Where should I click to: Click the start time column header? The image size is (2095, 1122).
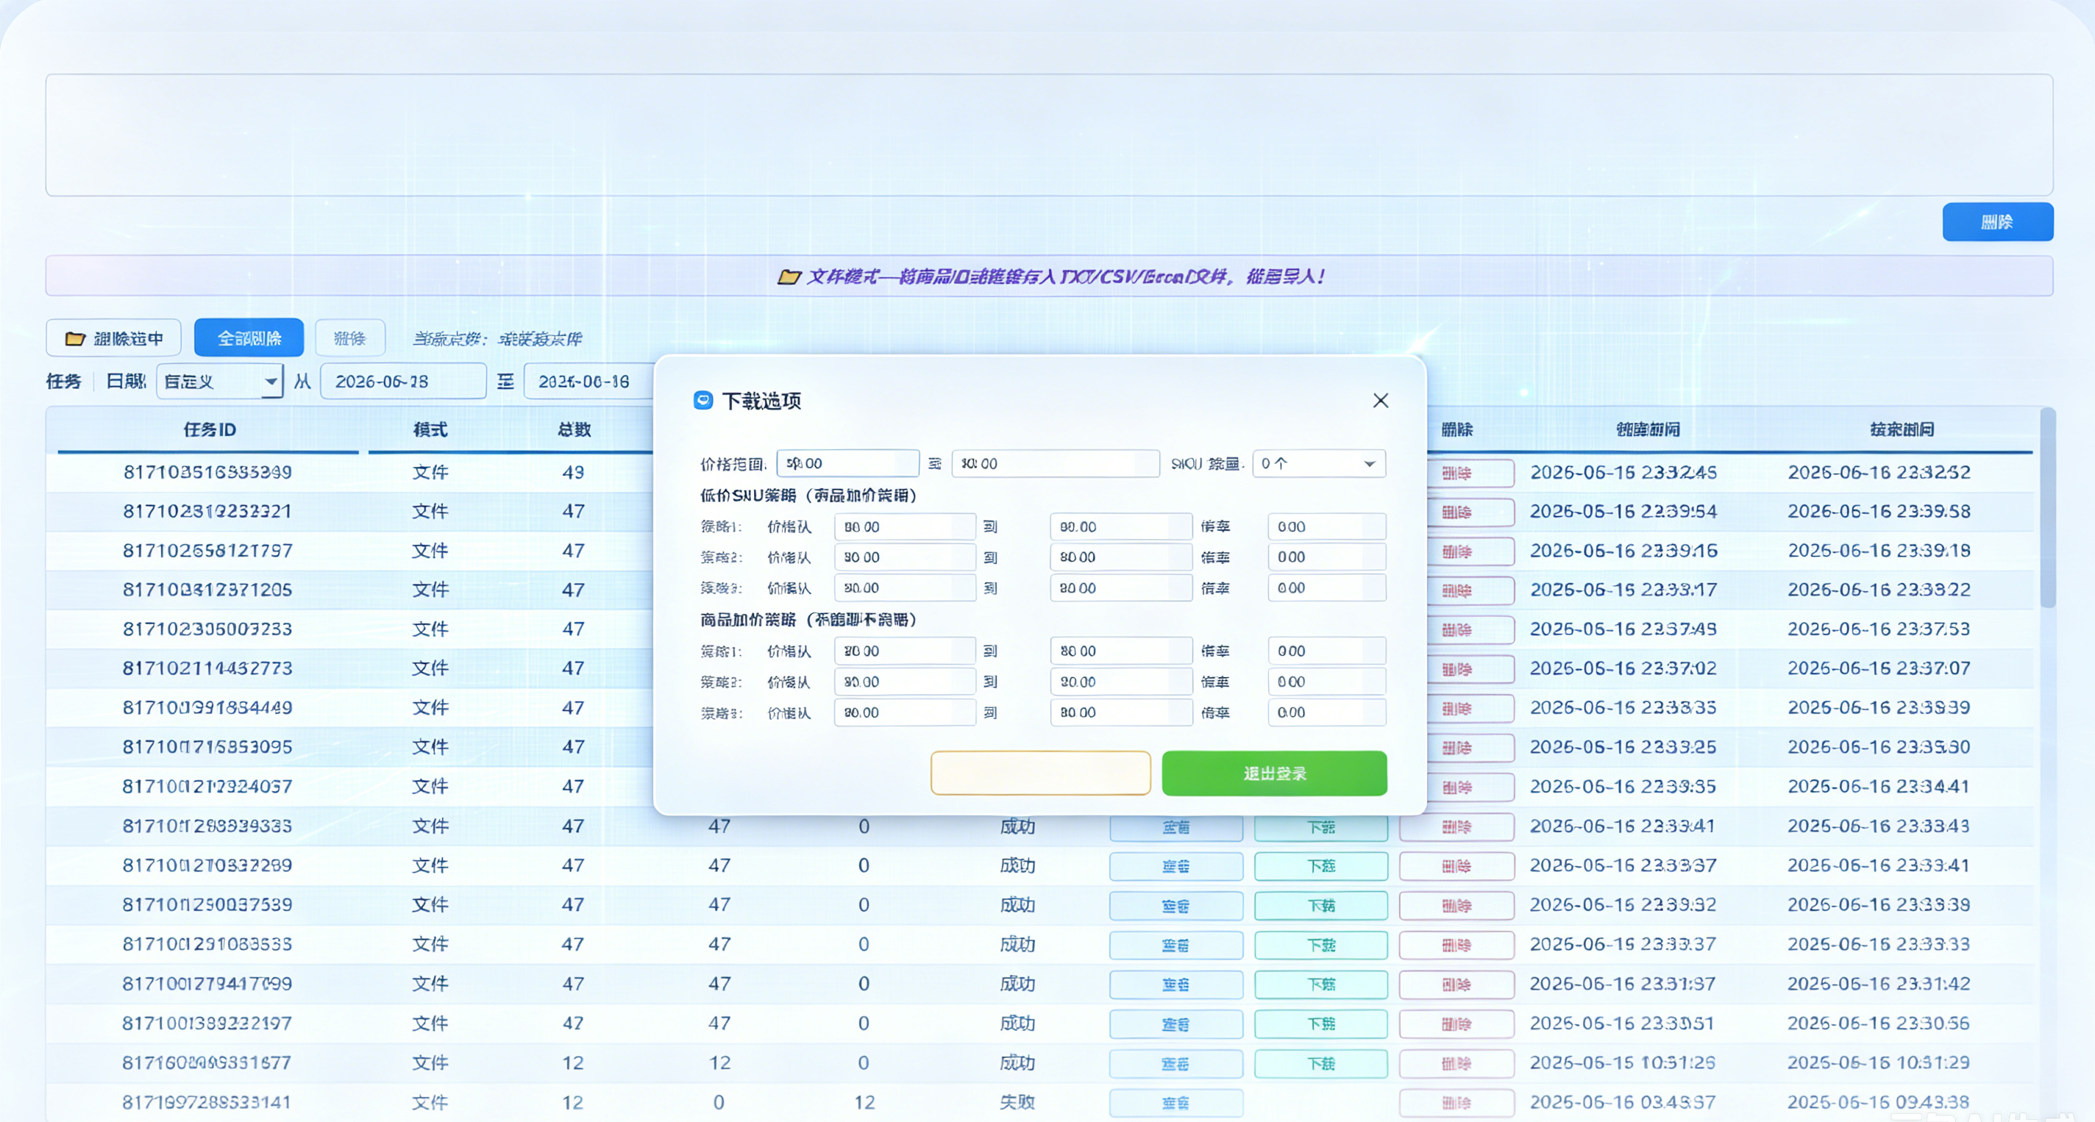[x=1648, y=429]
